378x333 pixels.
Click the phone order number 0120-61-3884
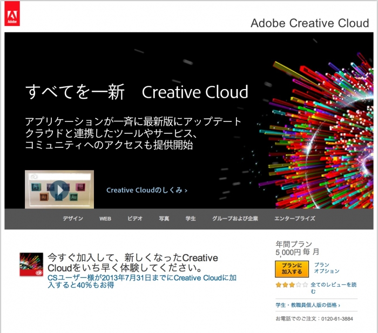point(337,319)
